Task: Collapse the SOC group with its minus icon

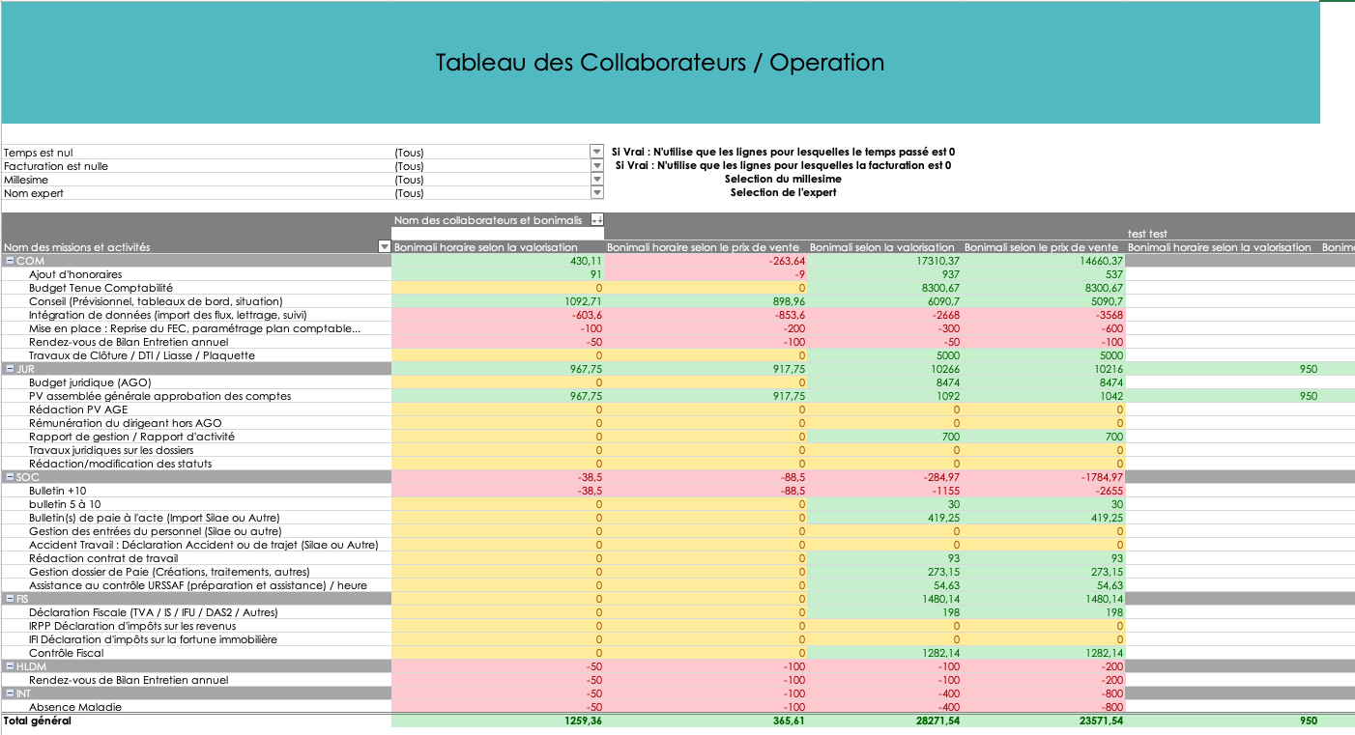Action: [x=10, y=476]
